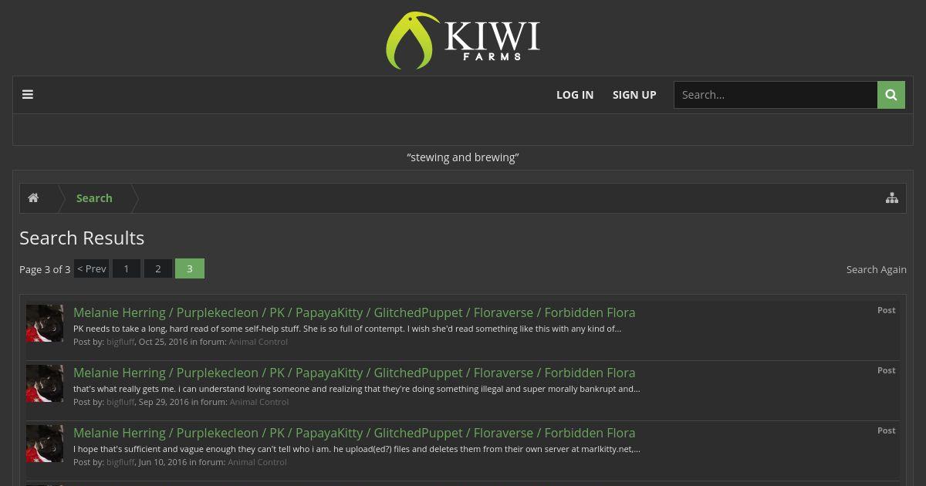Click the Kiwi Farms logo
The width and height of the screenshot is (926, 486).
(x=463, y=40)
